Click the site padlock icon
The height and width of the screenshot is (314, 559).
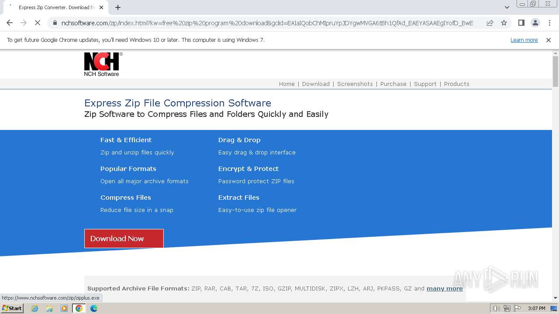tap(55, 23)
